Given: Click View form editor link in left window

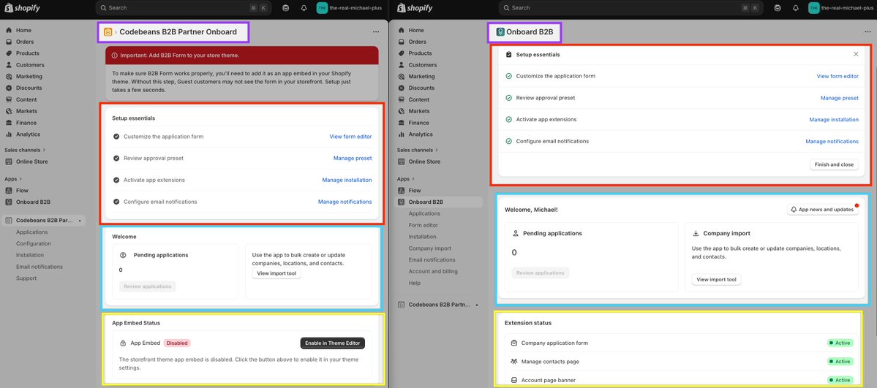Looking at the screenshot, I should tap(350, 137).
